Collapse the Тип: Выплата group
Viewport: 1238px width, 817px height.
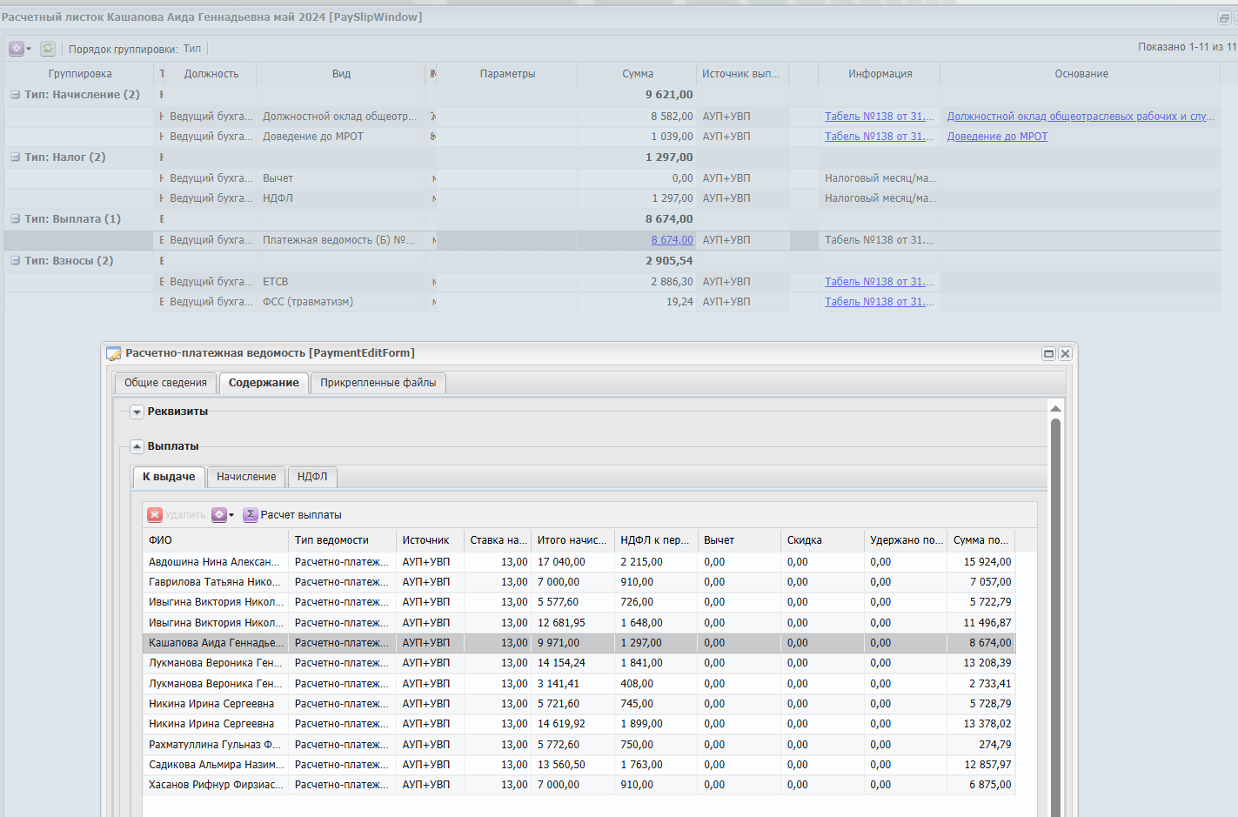click(x=15, y=219)
